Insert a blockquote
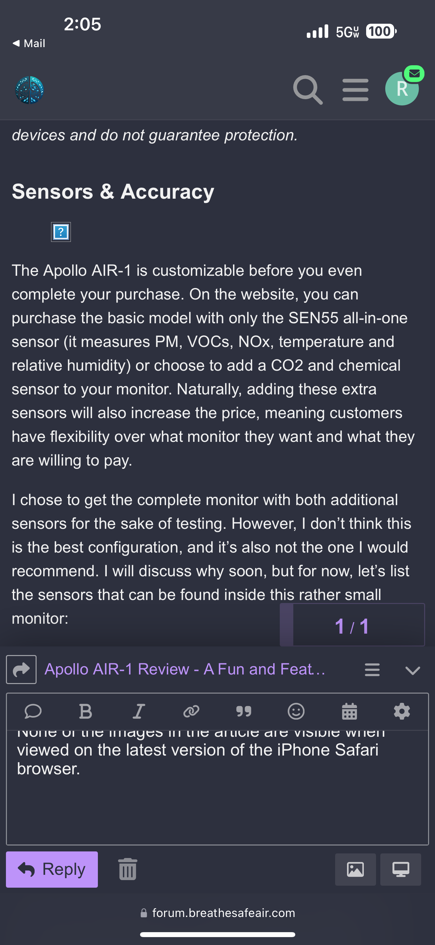435x945 pixels. (244, 711)
